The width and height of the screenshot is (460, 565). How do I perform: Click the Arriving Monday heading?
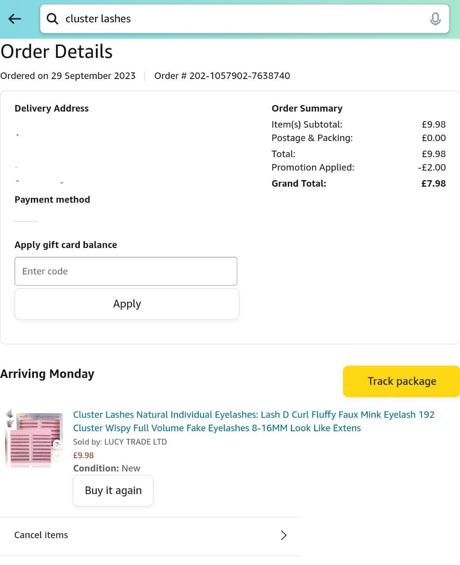click(x=47, y=374)
